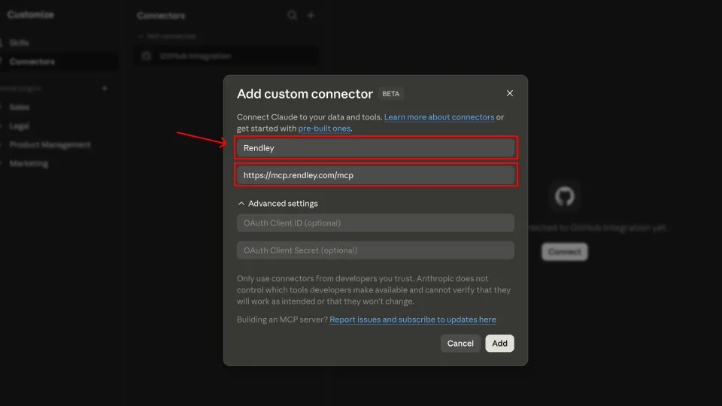Open Legal plugin in sidebar

click(20, 126)
